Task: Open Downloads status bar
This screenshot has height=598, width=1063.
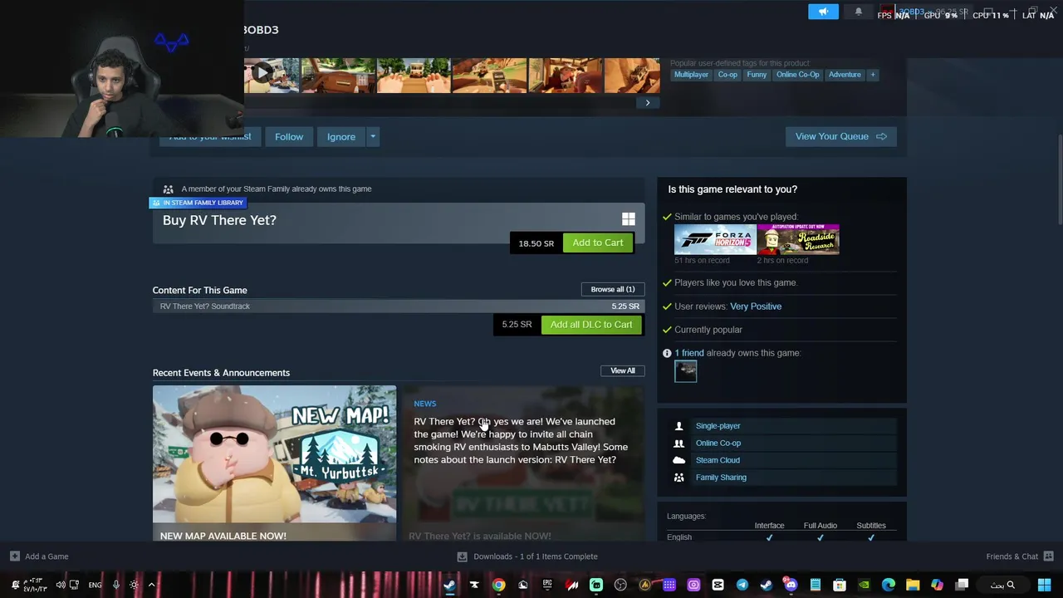Action: 527,556
